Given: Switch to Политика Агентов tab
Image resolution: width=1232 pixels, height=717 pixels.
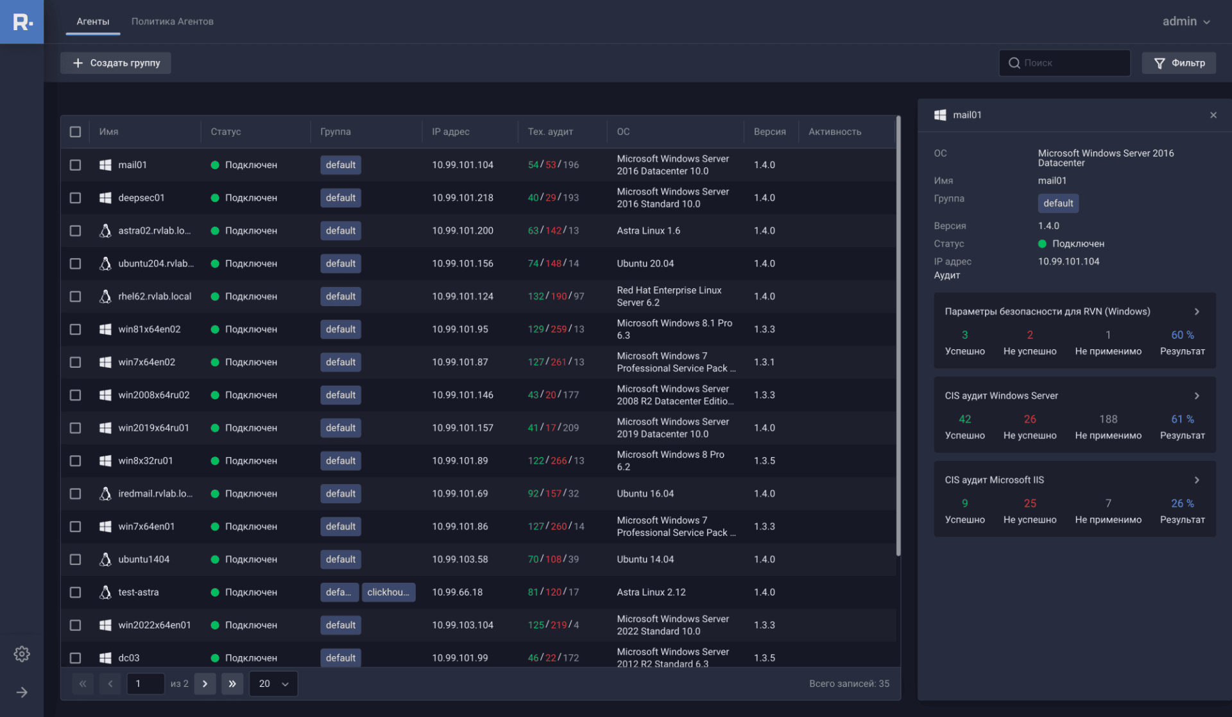Looking at the screenshot, I should point(172,21).
